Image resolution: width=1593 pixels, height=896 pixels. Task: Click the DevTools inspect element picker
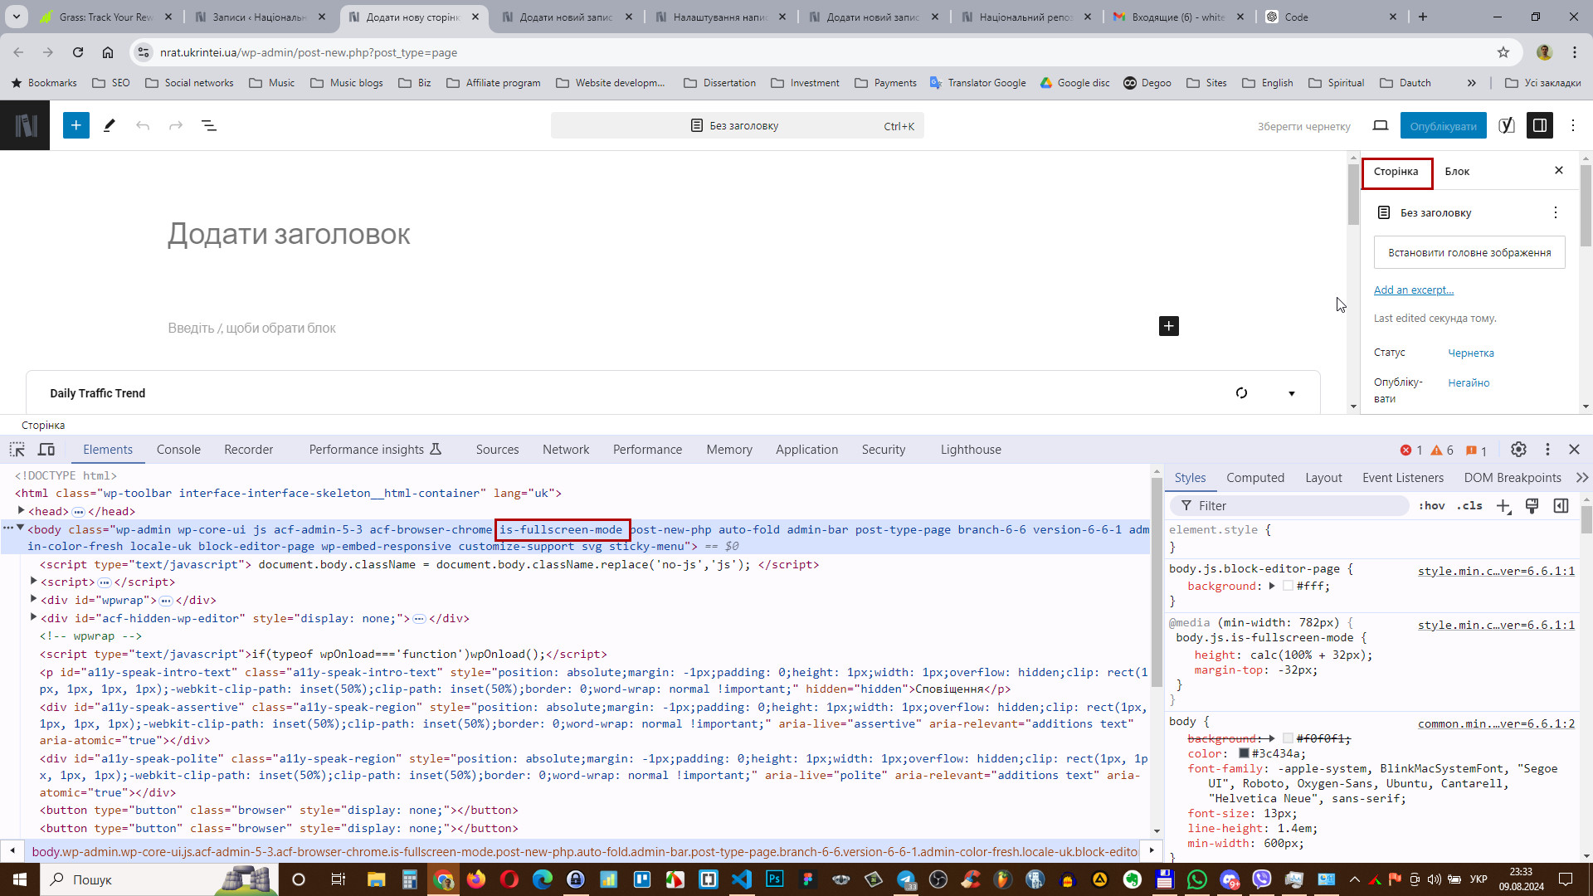(17, 449)
